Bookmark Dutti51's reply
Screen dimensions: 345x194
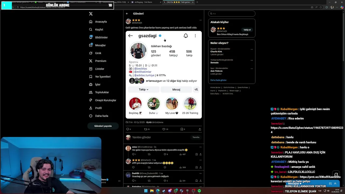coord(196,181)
